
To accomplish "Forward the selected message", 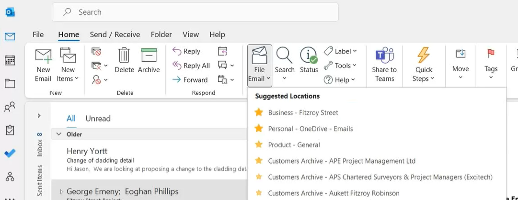I will pos(190,80).
